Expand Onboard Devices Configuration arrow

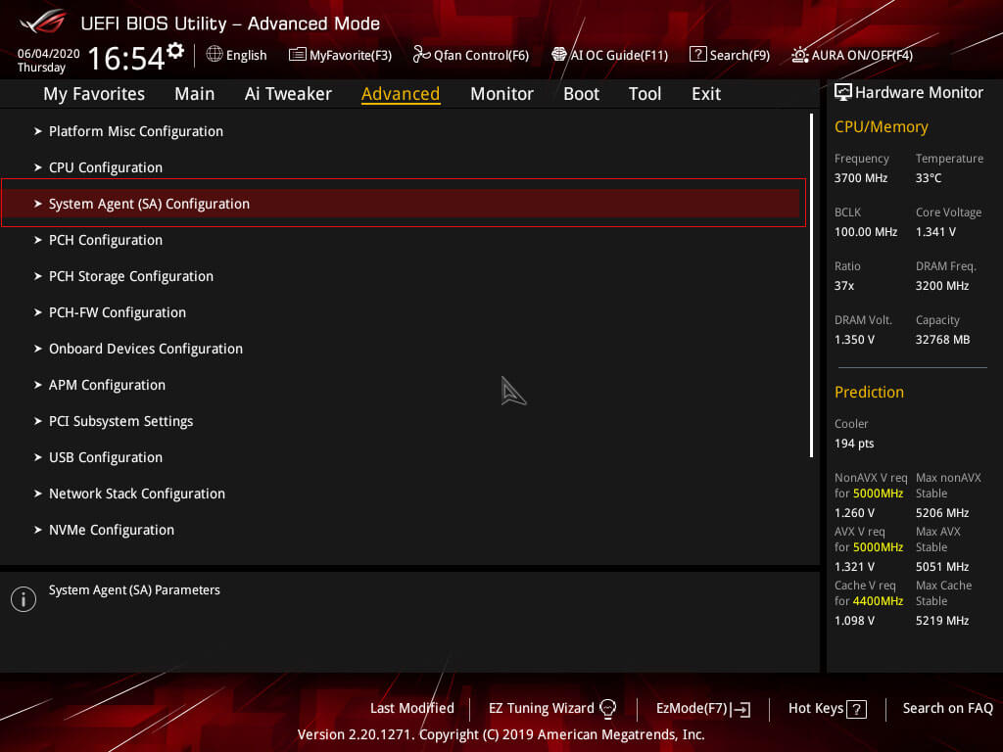(x=38, y=349)
